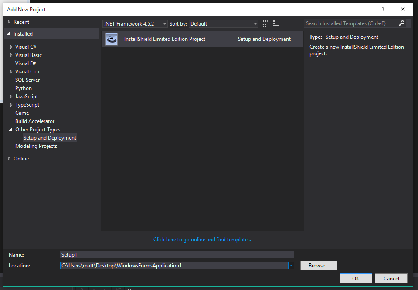Screen dimensions: 418x290
Task: Click OK to add the project
Action: click(356, 278)
